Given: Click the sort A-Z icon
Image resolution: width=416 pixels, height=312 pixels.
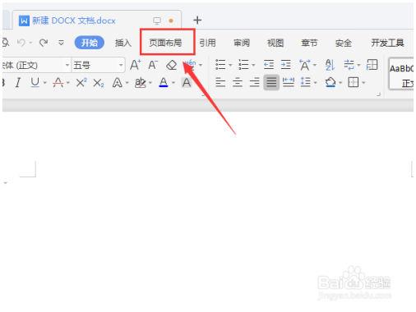Looking at the screenshot, I should click(x=330, y=65).
